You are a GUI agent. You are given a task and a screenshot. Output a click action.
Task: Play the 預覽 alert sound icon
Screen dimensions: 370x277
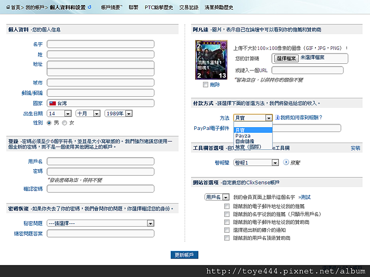286,162
